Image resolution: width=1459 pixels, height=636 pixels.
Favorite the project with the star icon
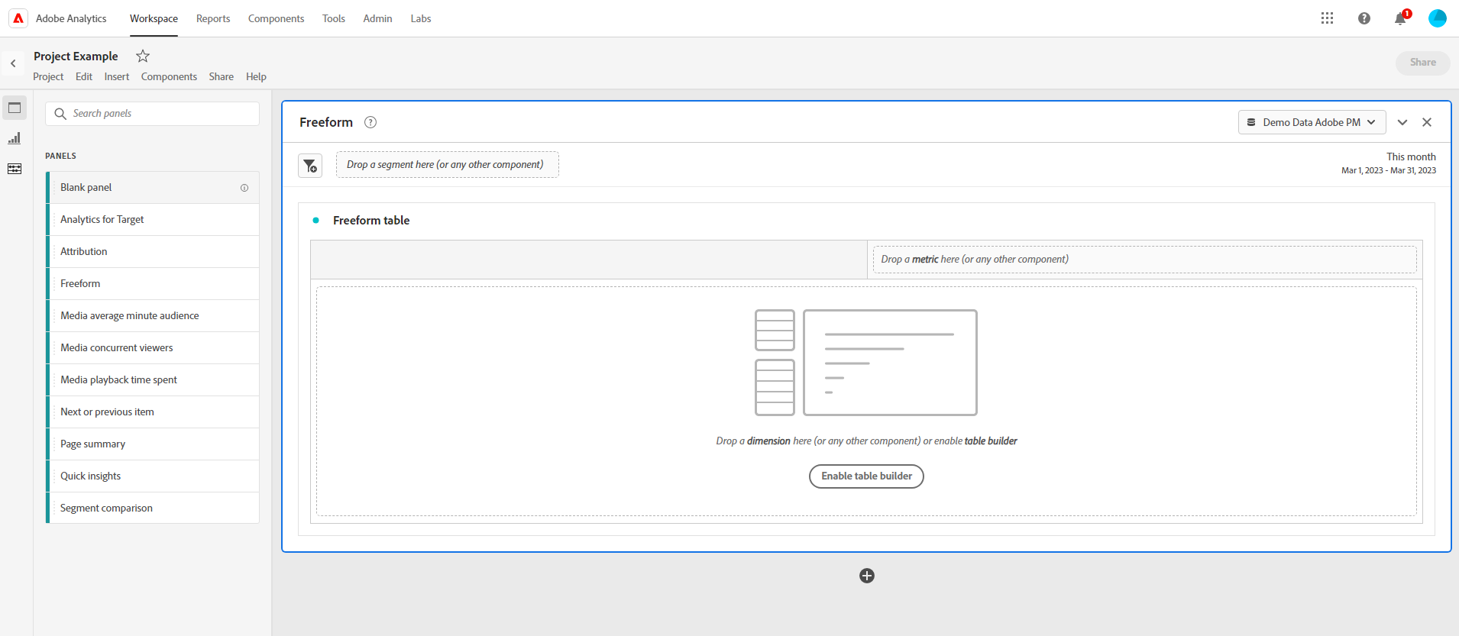coord(143,56)
